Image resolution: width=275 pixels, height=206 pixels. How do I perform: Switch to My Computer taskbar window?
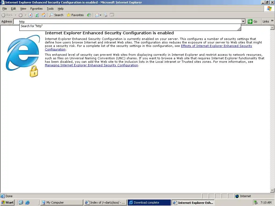pyautogui.click(x=61, y=203)
